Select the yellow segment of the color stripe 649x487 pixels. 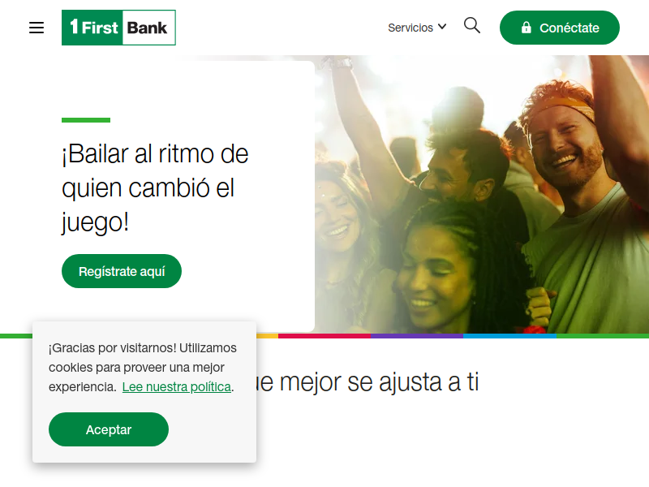pos(267,336)
